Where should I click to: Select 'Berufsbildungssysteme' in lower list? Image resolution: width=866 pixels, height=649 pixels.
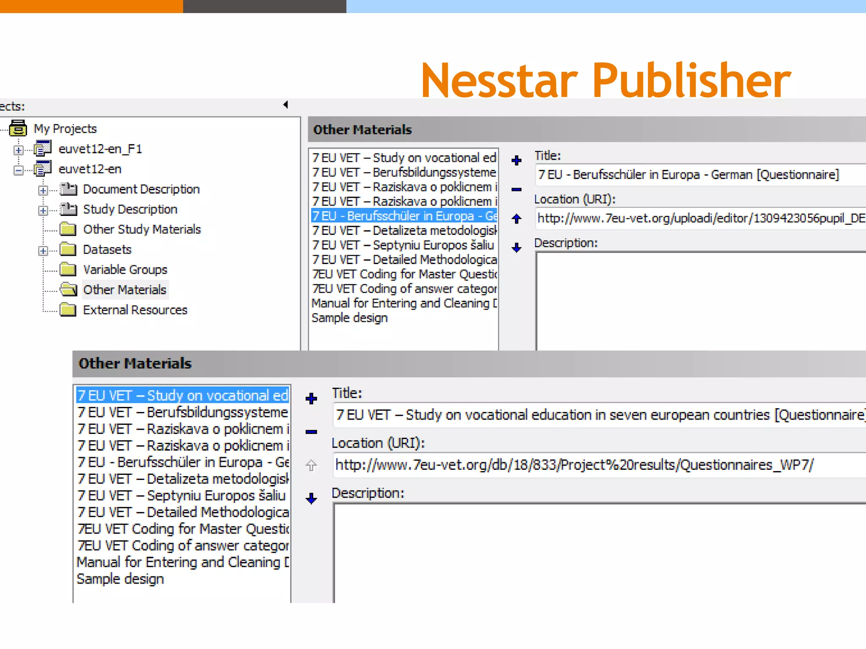coord(183,412)
